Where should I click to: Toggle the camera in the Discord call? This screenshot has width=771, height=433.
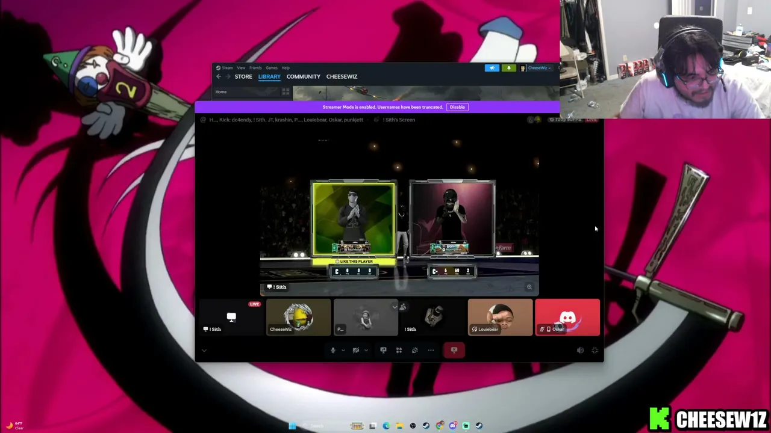(x=355, y=350)
